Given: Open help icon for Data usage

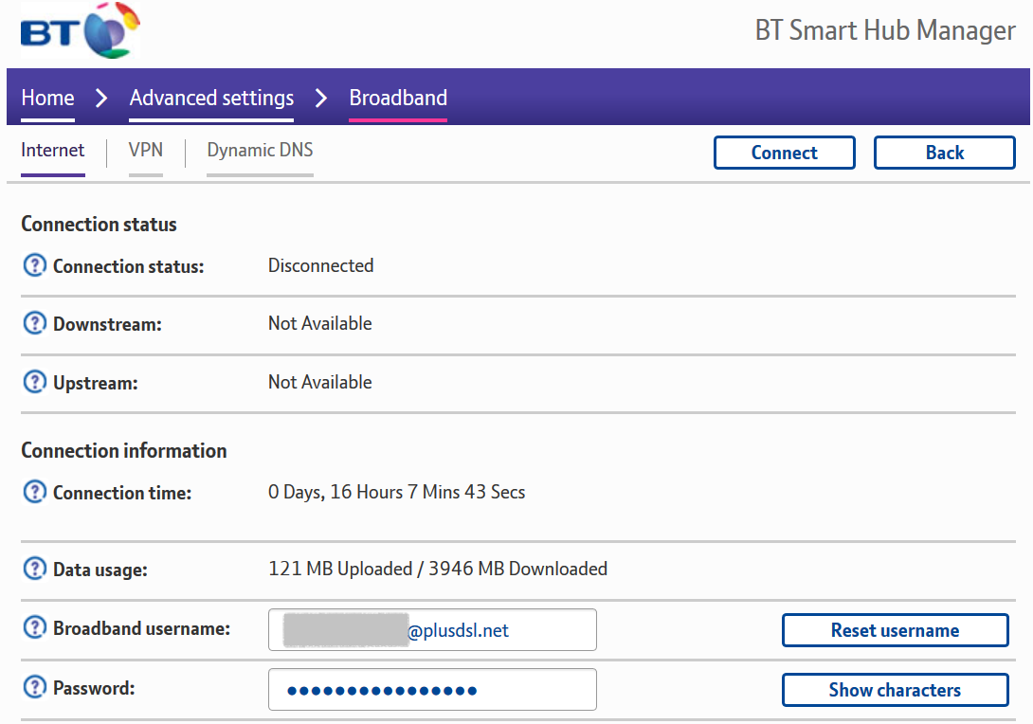Looking at the screenshot, I should tap(34, 569).
